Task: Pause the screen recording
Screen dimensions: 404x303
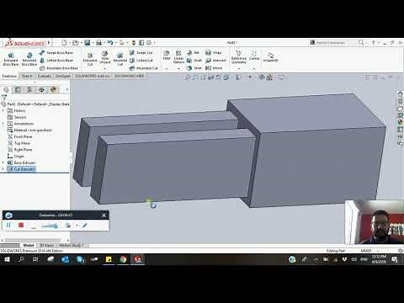Action: tap(8, 225)
